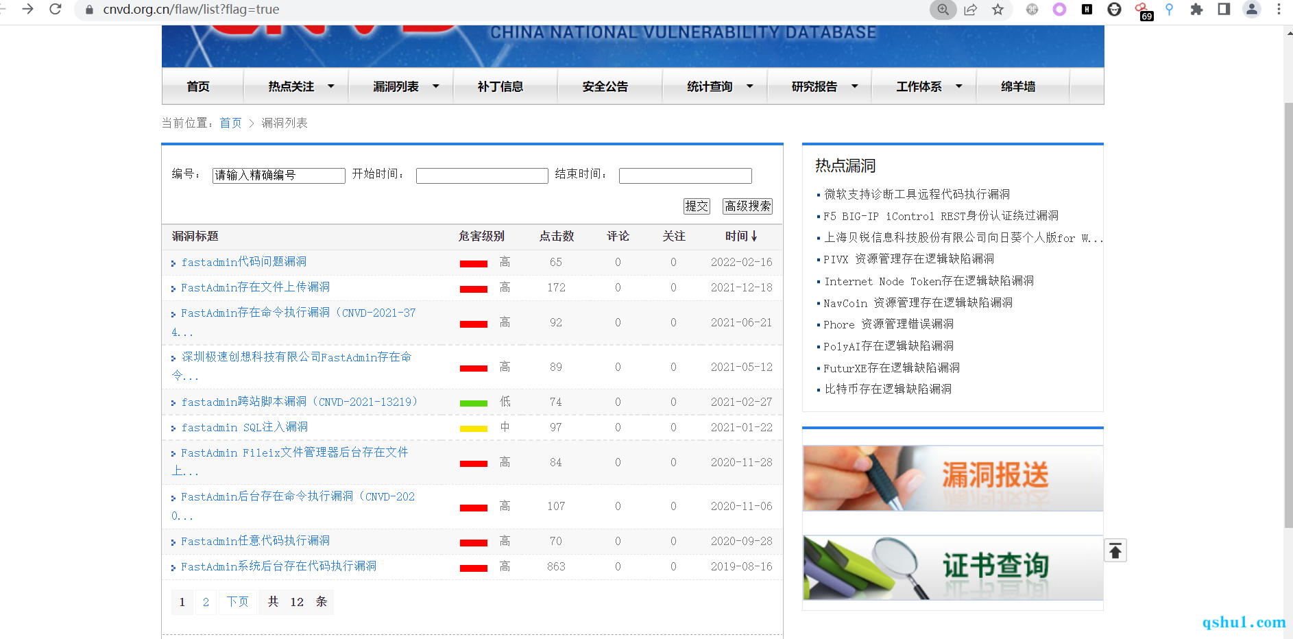The image size is (1293, 639).
Task: Click the date 2019-08-16
Action: (741, 566)
